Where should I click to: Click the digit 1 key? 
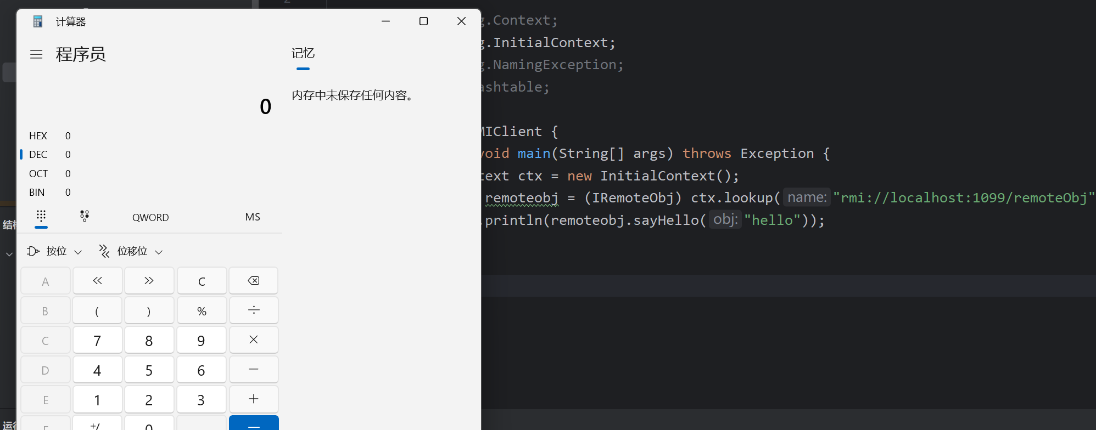tap(97, 399)
